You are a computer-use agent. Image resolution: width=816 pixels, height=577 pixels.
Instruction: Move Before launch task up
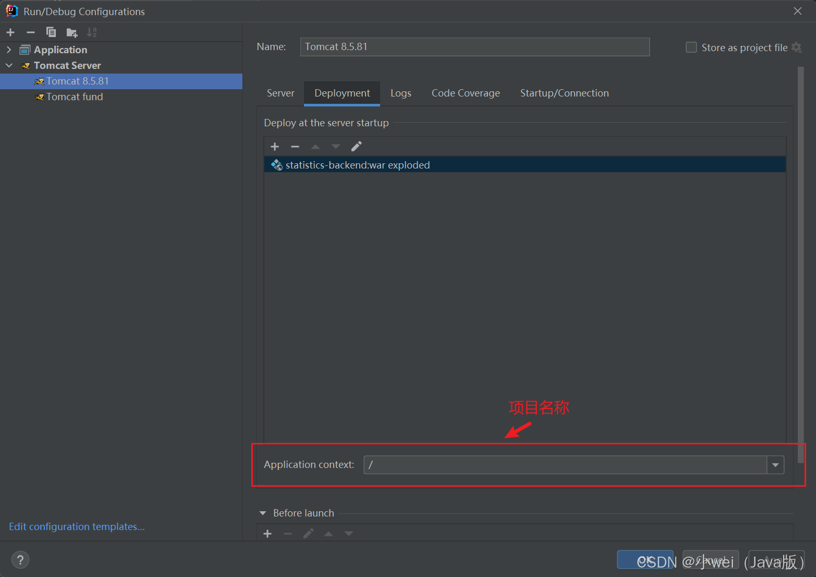tap(328, 534)
